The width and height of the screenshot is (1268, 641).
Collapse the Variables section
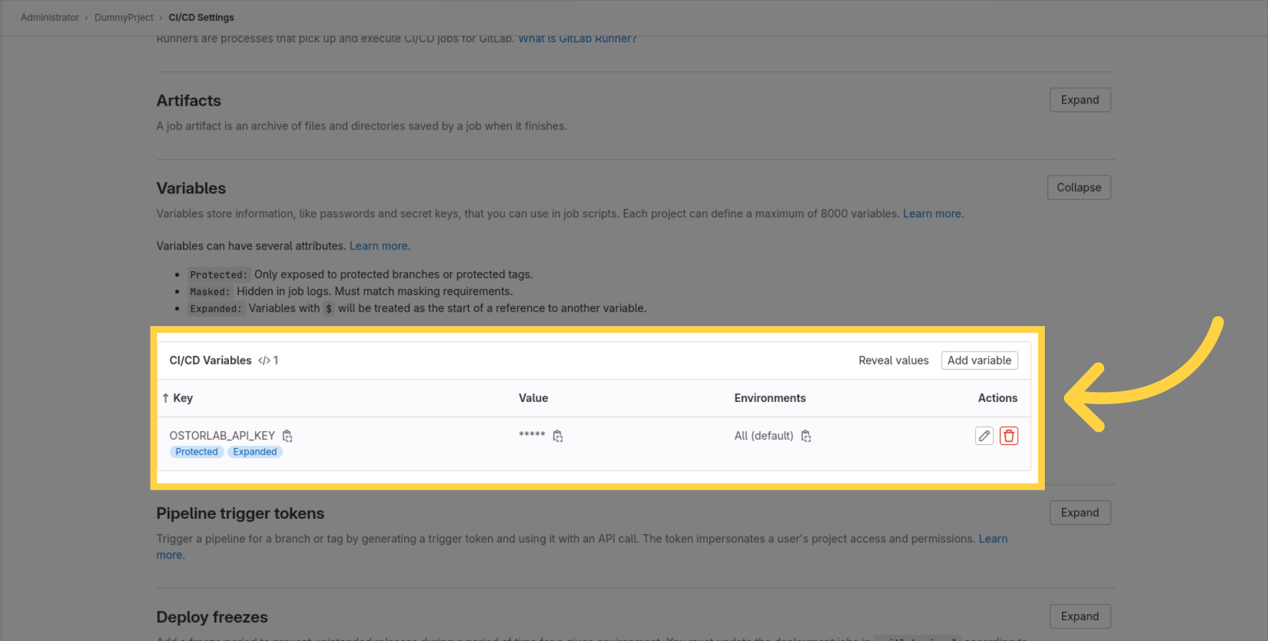point(1078,187)
